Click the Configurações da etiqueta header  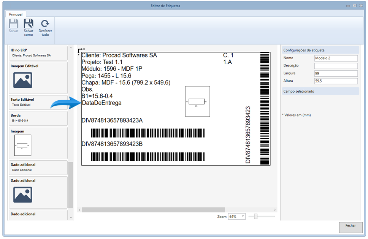click(x=320, y=50)
